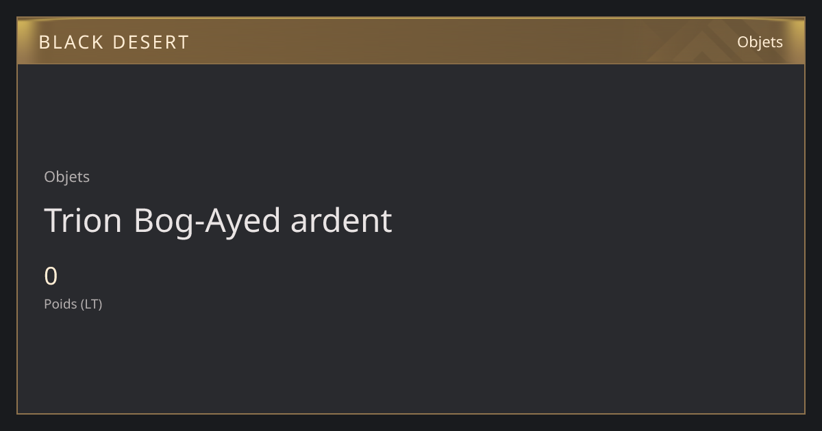Select Bog-Ayed in the item name

[207, 222]
